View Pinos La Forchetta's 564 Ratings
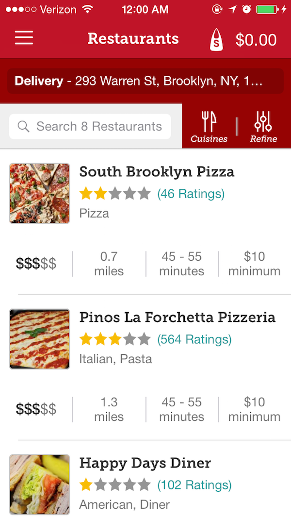 pos(194,339)
